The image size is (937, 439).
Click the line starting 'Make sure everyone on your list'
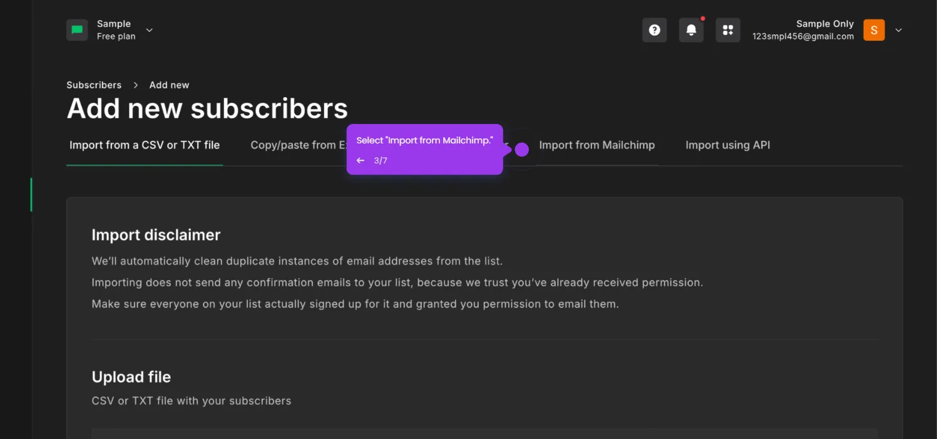tap(355, 304)
